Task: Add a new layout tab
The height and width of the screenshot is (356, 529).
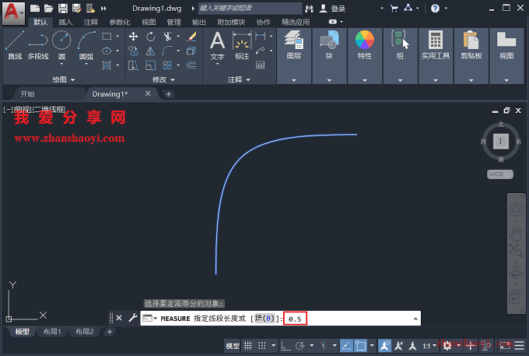Action: coord(110,332)
